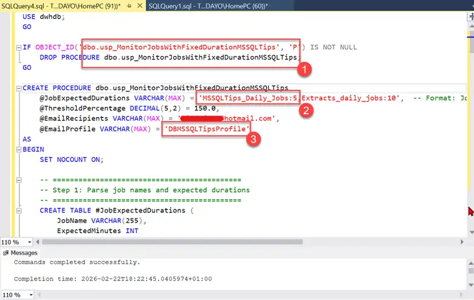Click the Messages pane horizontal scroll left arrow
Viewport: 474px width, 300px height.
point(39,295)
